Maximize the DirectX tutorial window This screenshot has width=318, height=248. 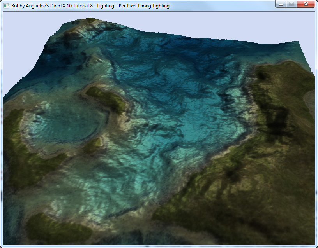[291, 4]
